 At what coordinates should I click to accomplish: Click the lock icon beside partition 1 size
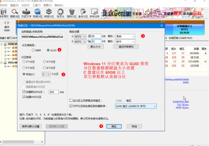coord(89,36)
